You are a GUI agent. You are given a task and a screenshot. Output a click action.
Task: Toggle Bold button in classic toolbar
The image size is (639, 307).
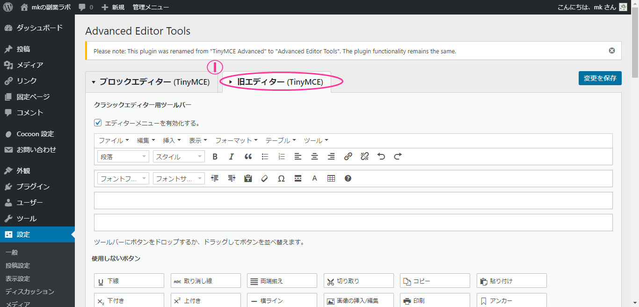[215, 157]
